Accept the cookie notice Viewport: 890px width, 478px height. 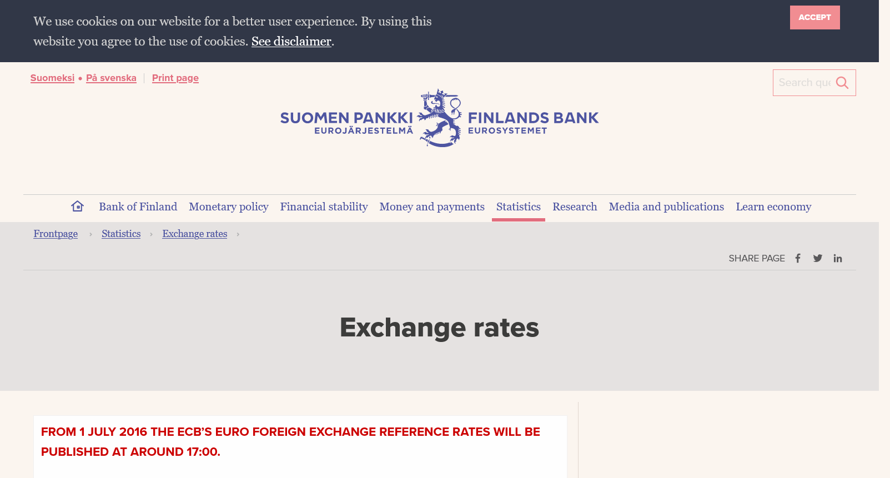click(x=814, y=17)
